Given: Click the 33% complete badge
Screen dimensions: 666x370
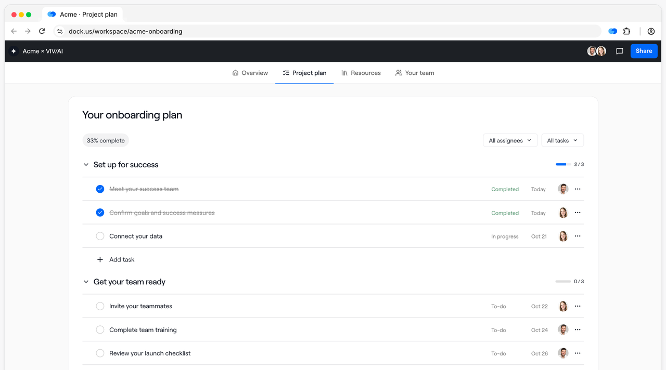Looking at the screenshot, I should [x=106, y=140].
